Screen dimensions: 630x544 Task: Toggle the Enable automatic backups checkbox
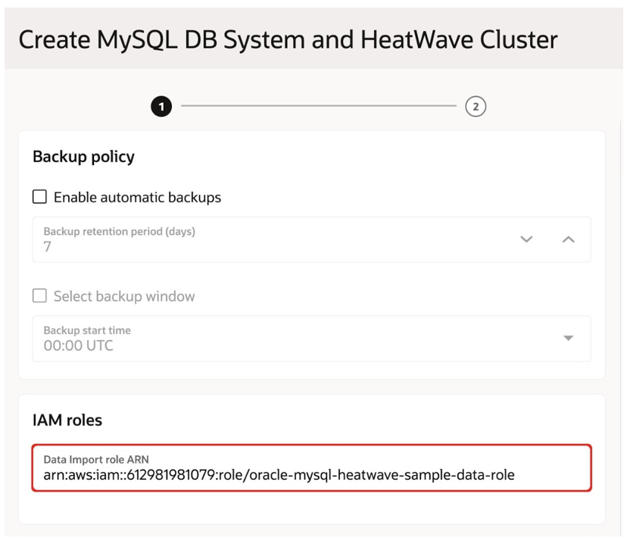tap(39, 197)
